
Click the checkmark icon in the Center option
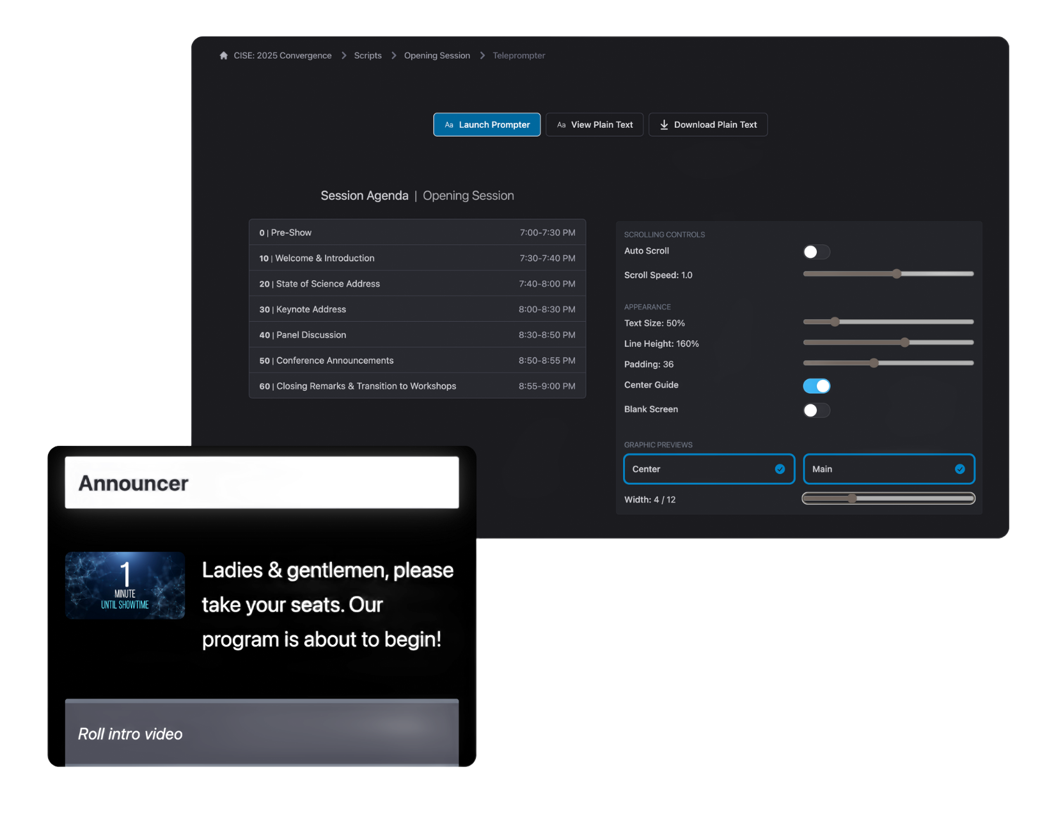click(780, 469)
